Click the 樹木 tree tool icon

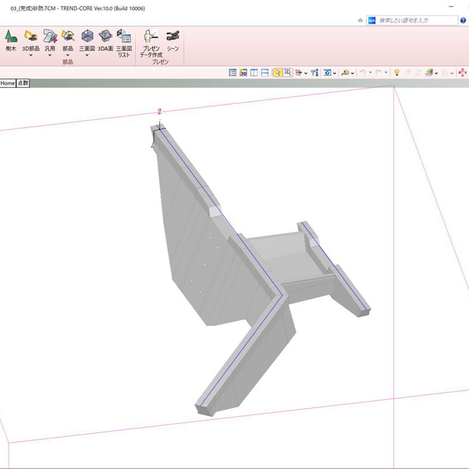click(11, 37)
